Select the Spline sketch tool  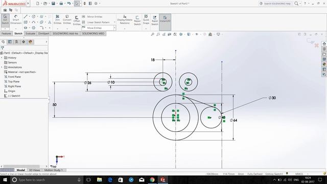41,16
